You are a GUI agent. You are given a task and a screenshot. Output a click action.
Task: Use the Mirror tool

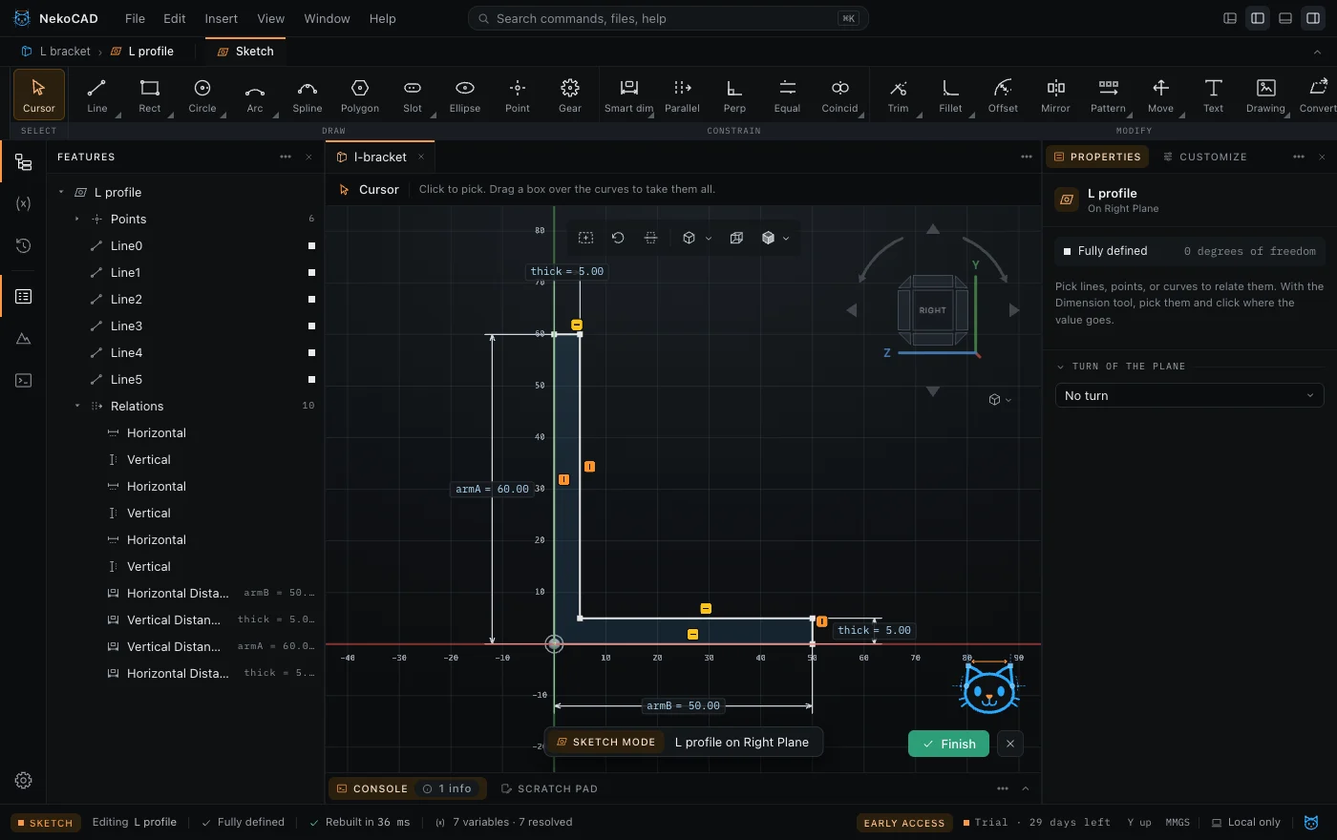1055,95
